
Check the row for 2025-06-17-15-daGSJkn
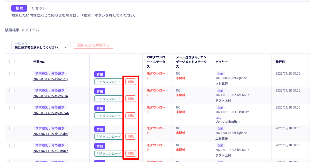[12, 128]
